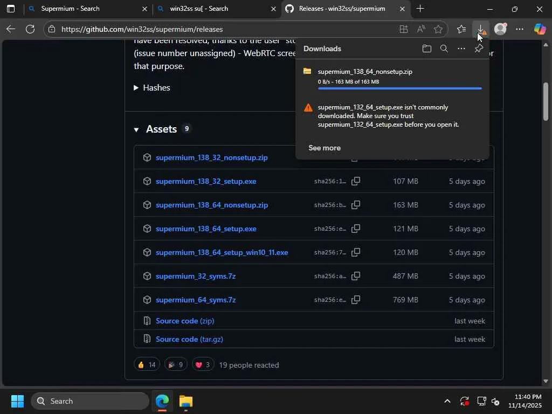Download supermium_138_64_setup.exe
The image size is (552, 414).
(x=206, y=229)
